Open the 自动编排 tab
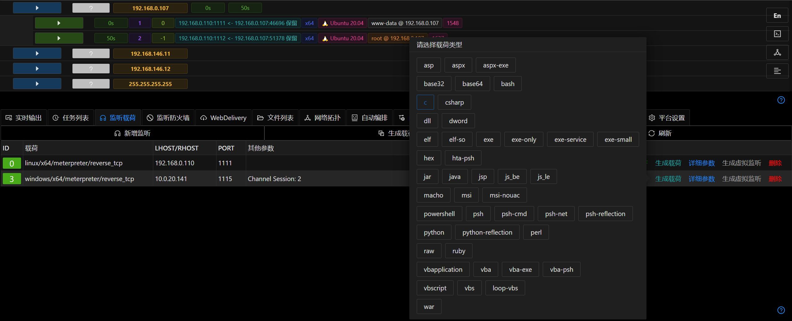The image size is (792, 321). click(370, 118)
